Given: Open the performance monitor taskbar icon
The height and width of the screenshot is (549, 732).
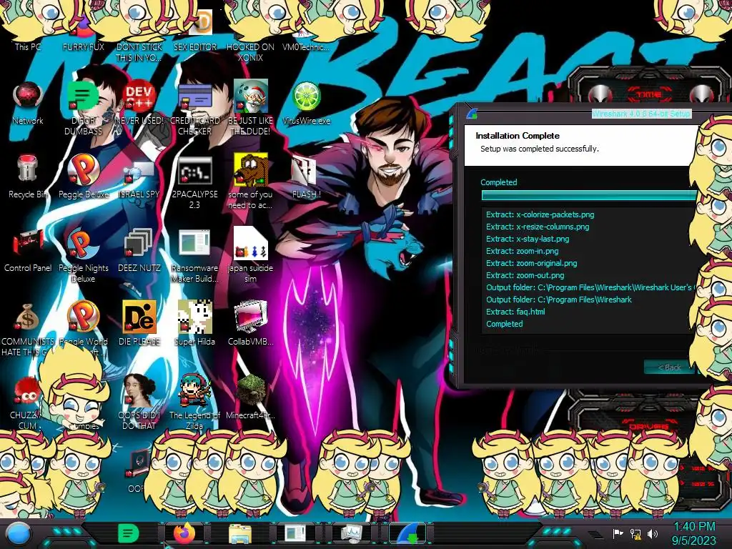Looking at the screenshot, I should pyautogui.click(x=351, y=533).
